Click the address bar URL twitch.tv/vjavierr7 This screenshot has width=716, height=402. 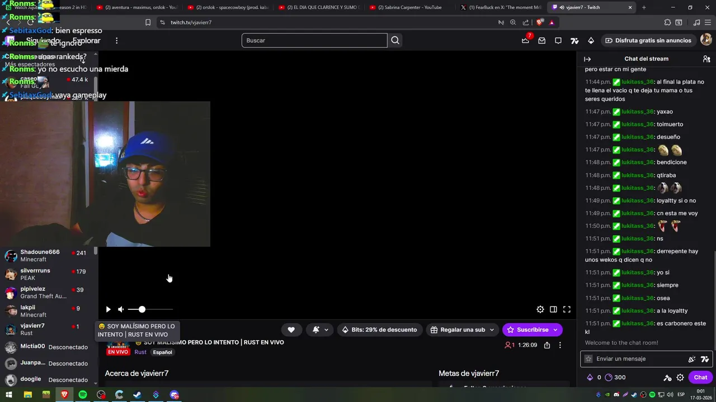[x=191, y=22]
